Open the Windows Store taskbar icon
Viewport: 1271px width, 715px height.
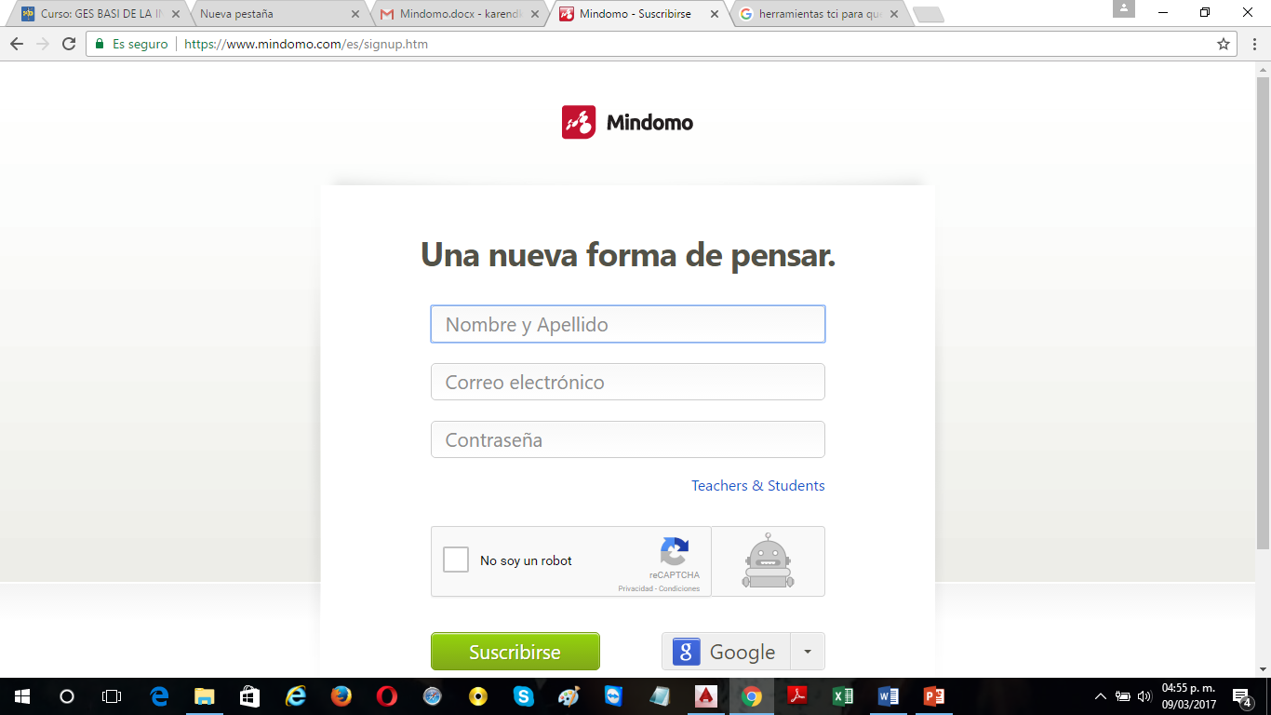coord(249,696)
